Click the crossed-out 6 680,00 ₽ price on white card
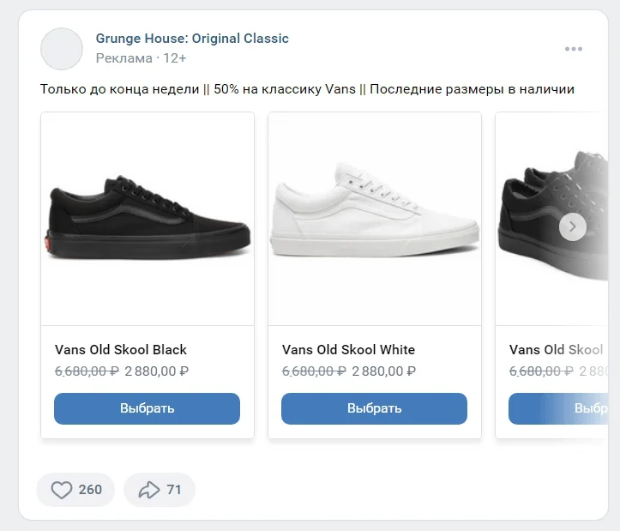Screen dimensions: 620x531 coord(314,371)
